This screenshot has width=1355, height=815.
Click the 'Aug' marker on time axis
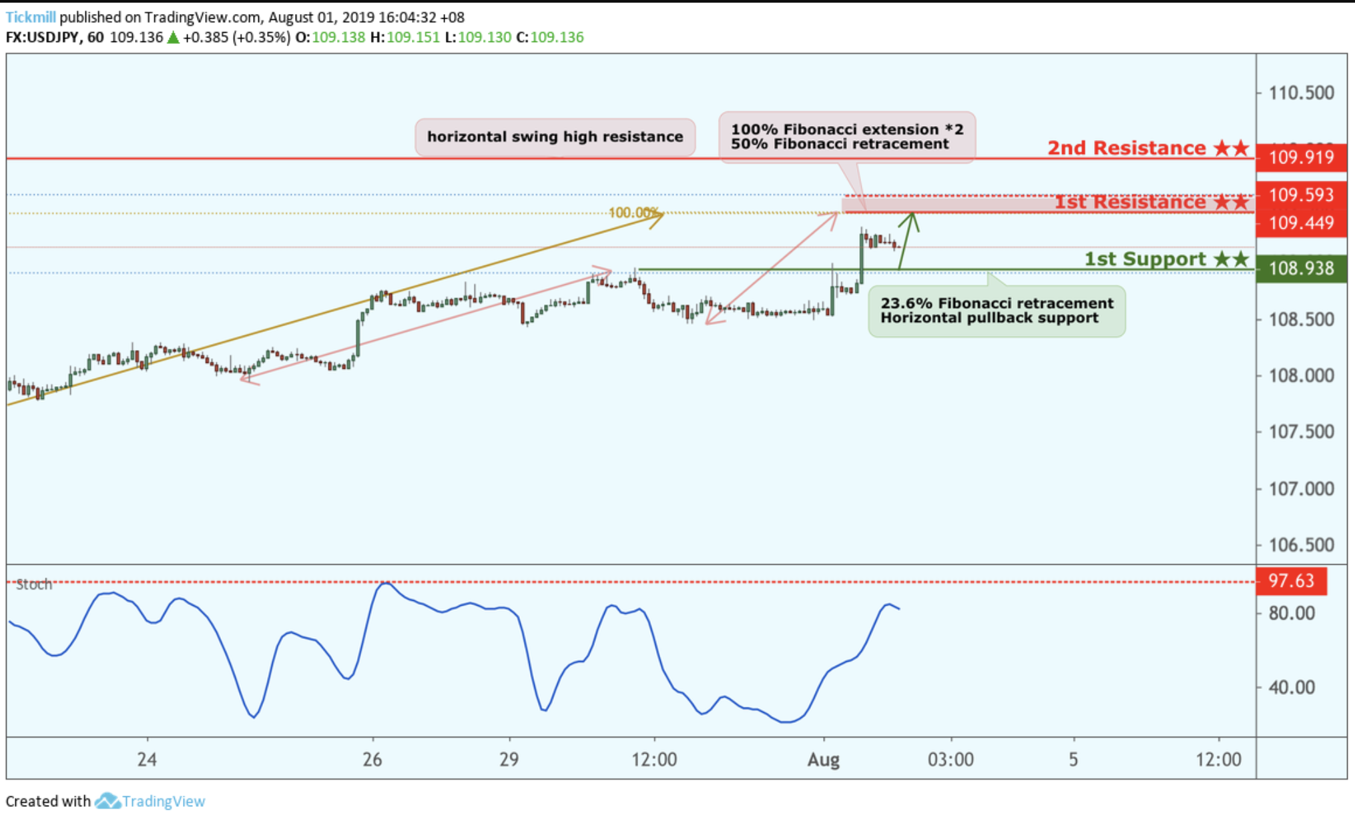(823, 760)
